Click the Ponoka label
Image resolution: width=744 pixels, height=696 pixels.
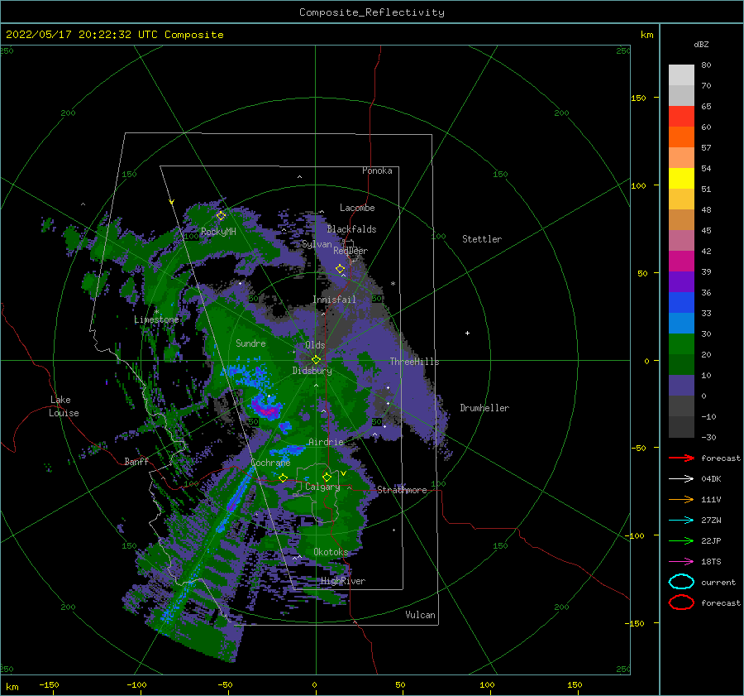tap(377, 170)
